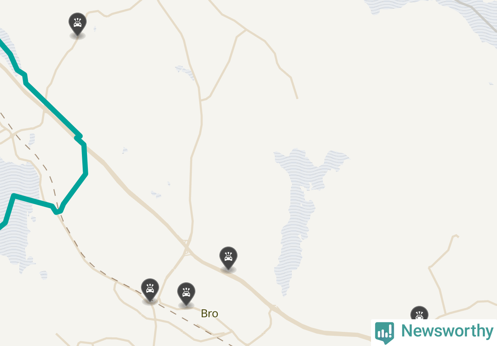Select the crash marker beside the thick main road
The width and height of the screenshot is (497, 346).
(228, 258)
